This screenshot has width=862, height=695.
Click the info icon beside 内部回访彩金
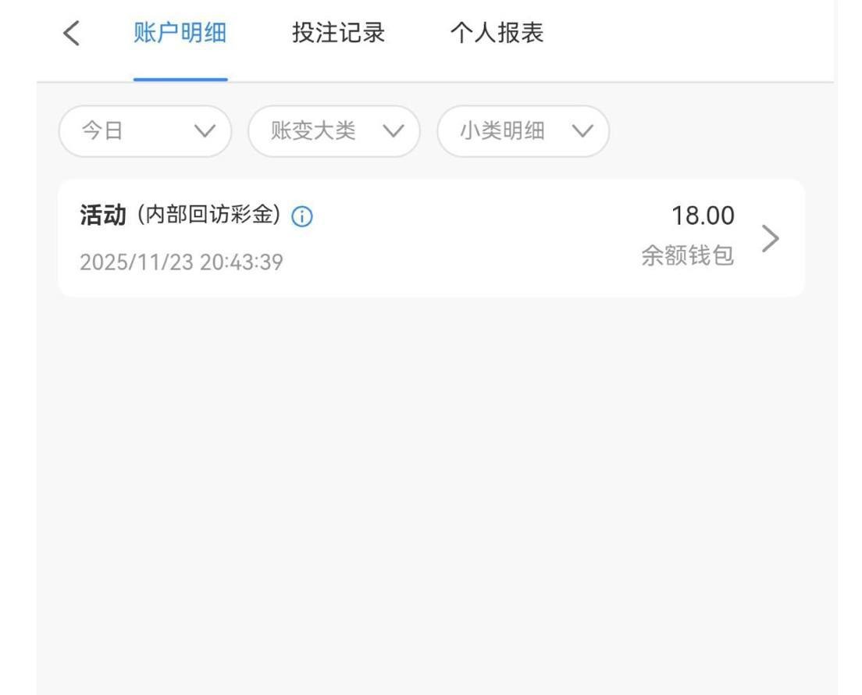(301, 217)
